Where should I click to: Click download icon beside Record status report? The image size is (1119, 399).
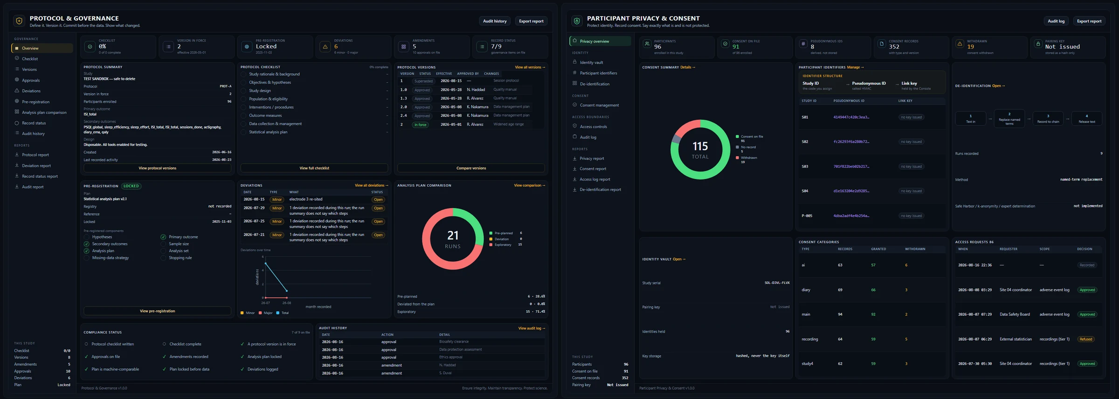(x=17, y=176)
